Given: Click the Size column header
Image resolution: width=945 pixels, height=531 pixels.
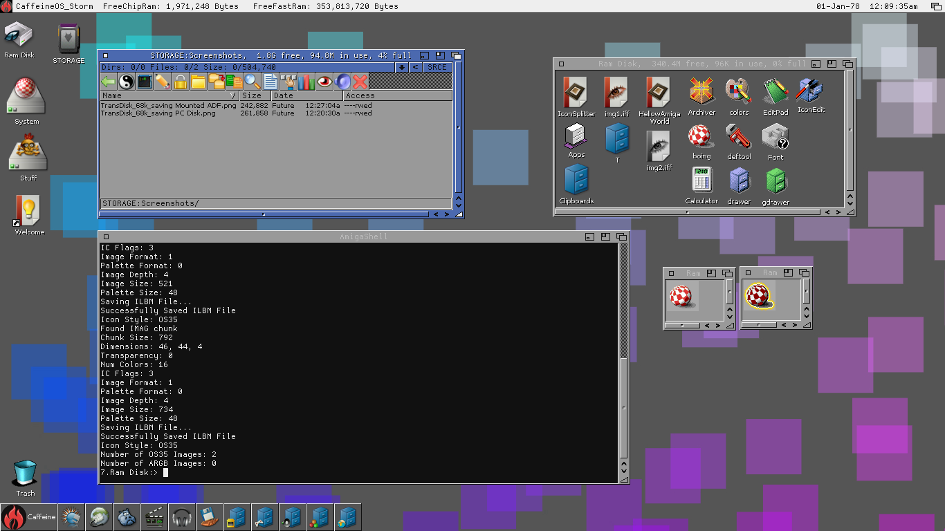Looking at the screenshot, I should click(x=253, y=95).
